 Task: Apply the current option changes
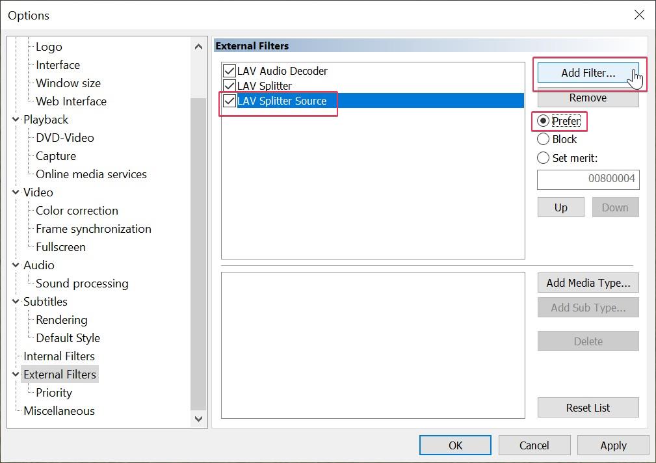612,445
